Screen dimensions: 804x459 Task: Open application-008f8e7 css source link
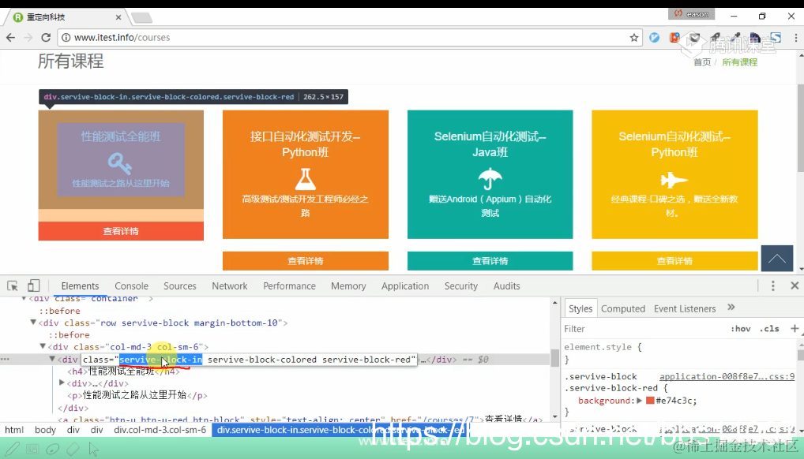click(x=727, y=376)
